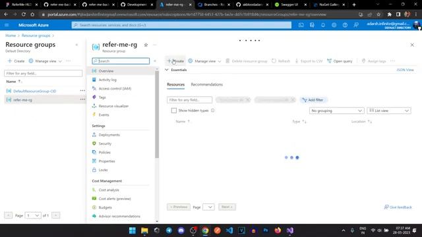Image resolution: width=422 pixels, height=237 pixels.
Task: Click resources Filter for any field box
Action: point(189,100)
